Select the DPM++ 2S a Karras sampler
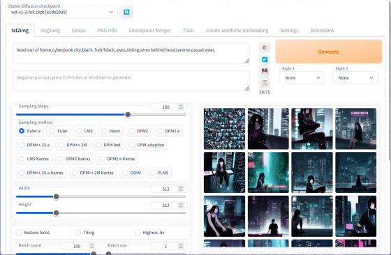Screen dimensions: 391x255 tap(41, 173)
